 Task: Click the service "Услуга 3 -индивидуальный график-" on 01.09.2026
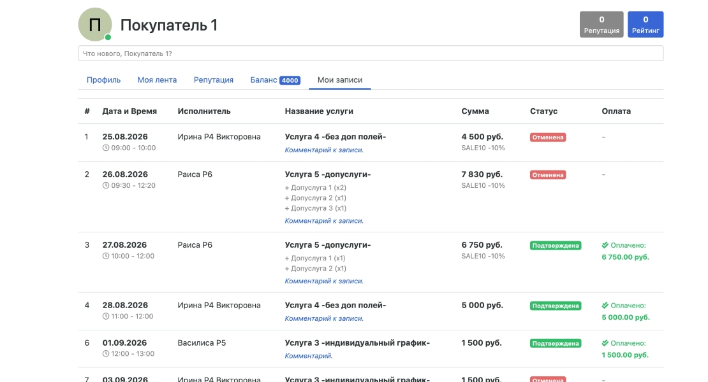click(357, 343)
